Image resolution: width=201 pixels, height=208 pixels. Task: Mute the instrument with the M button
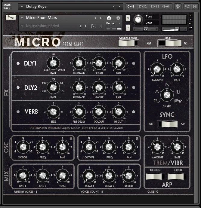[128, 28]
